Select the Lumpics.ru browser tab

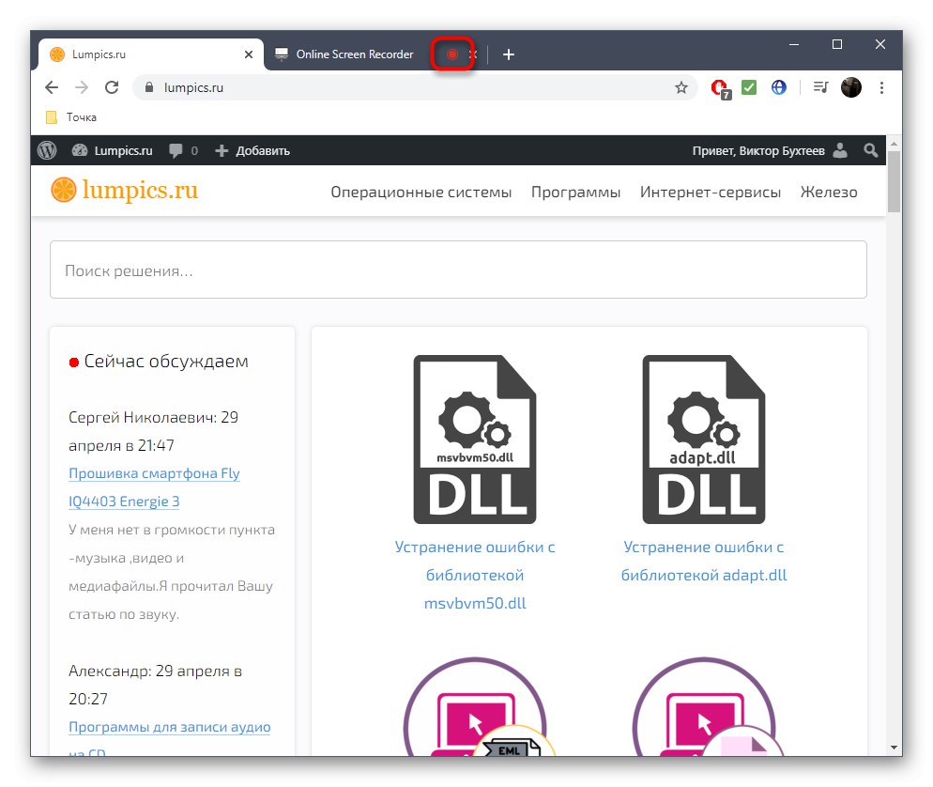click(x=148, y=54)
